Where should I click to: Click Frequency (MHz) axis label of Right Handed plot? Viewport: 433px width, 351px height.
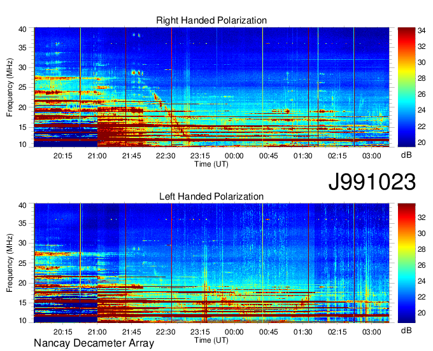click(10, 87)
